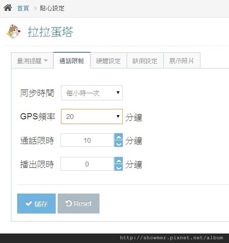Switch to the 硬體設定 tab
Viewport: 229px width, 243px height.
(x=109, y=60)
